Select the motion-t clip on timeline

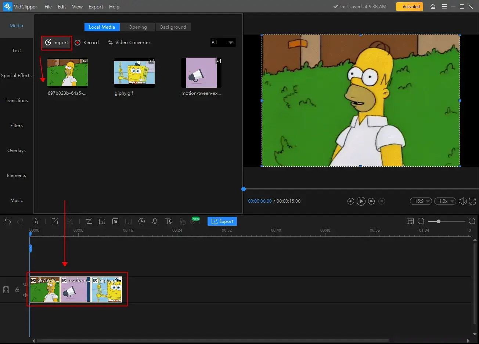tap(76, 289)
